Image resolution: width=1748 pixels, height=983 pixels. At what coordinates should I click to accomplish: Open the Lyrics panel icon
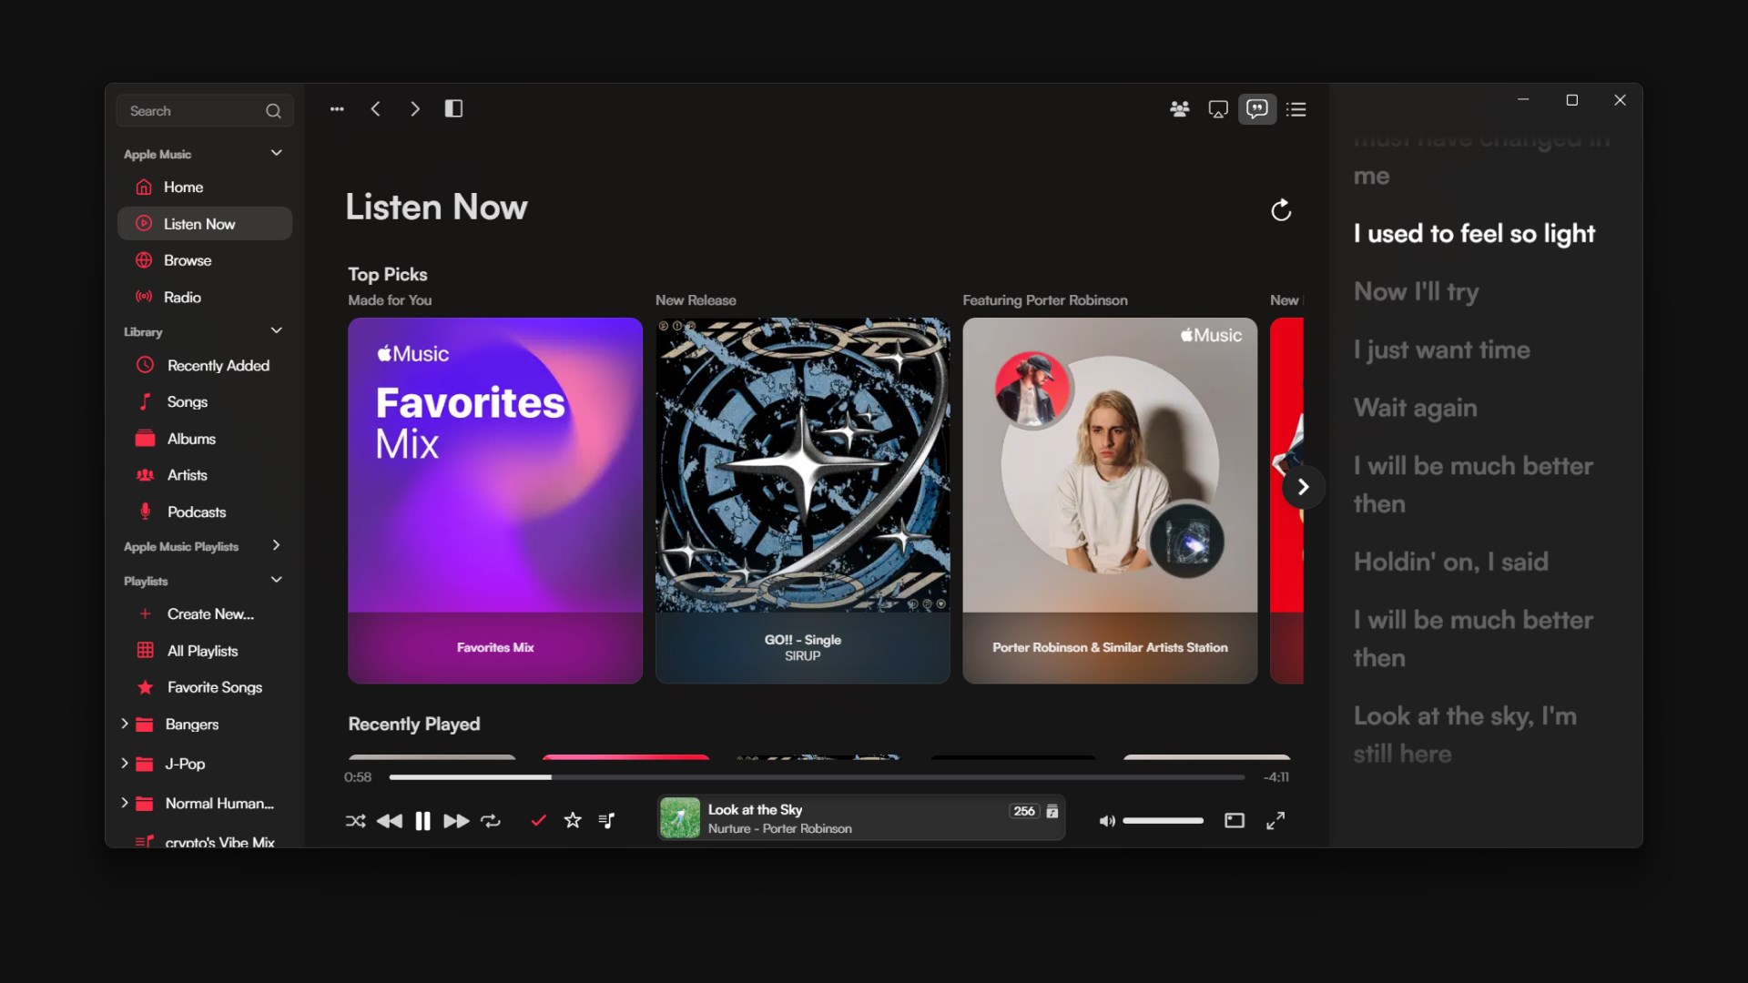1257,108
